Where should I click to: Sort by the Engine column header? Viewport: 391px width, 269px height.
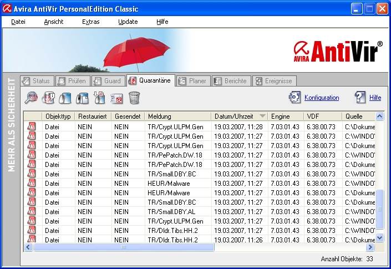tap(286, 116)
